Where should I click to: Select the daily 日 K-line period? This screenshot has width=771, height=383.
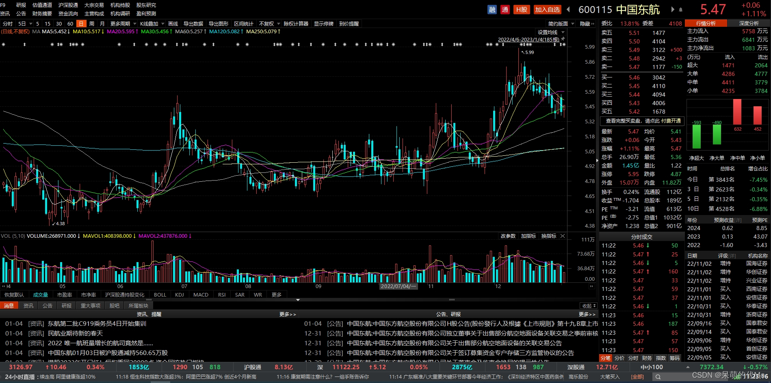[81, 24]
